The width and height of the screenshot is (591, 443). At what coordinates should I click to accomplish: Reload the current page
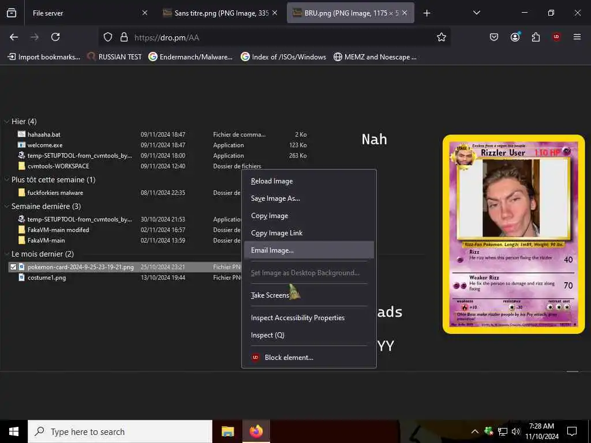[55, 37]
